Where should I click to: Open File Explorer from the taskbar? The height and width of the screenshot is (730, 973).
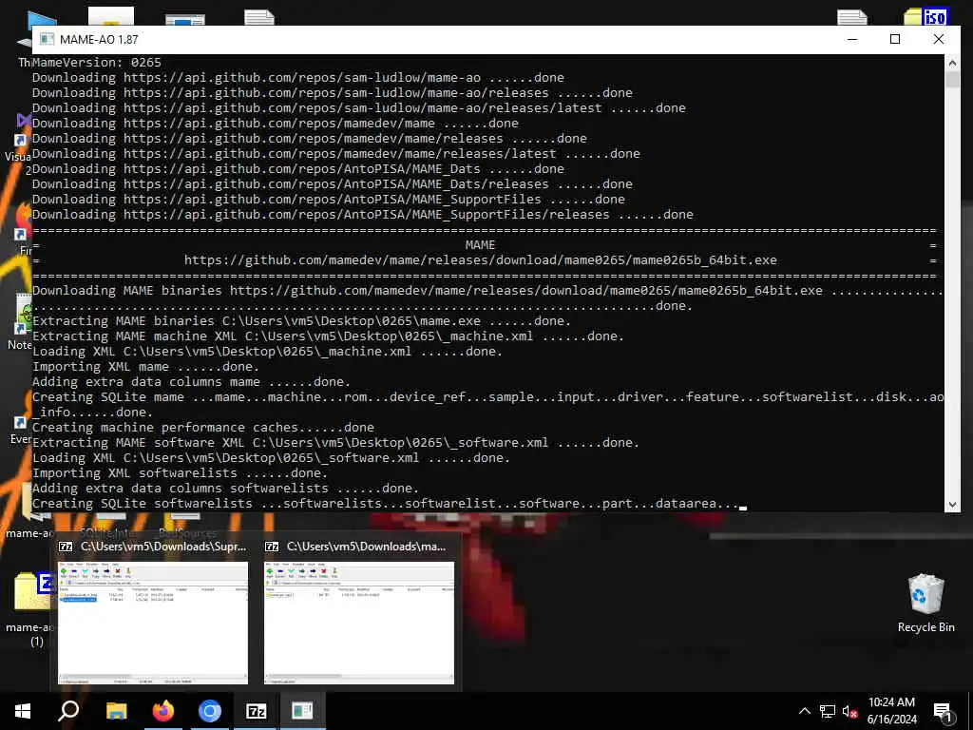tap(116, 711)
